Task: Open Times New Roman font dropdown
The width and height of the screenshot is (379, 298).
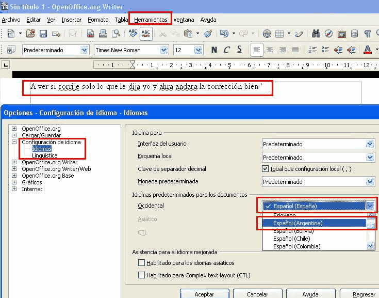Action: [164, 50]
